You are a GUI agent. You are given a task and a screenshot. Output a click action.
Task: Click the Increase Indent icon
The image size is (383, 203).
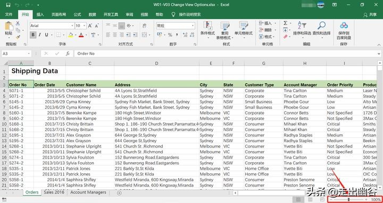tap(135, 35)
